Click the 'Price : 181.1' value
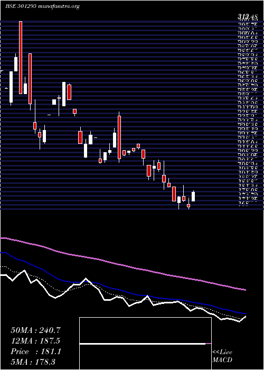The height and width of the screenshot is (370, 264). tap(36, 351)
